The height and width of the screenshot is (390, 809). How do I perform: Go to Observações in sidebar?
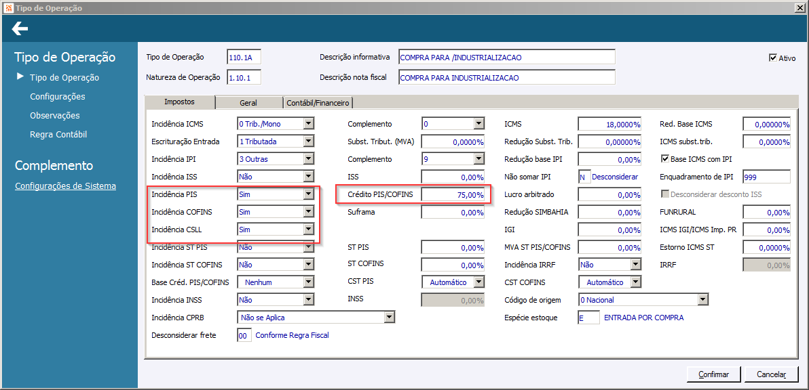point(54,116)
